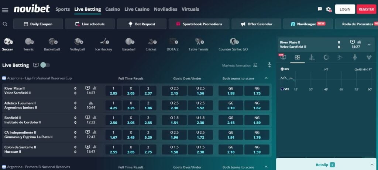Select the pitch tracker tab in match panel
Image resolution: width=378 pixels, height=170 pixels.
tap(297, 57)
